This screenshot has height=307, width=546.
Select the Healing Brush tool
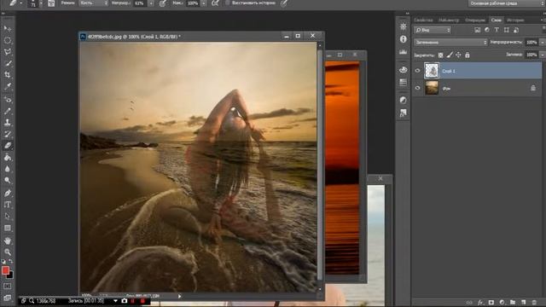coord(7,100)
